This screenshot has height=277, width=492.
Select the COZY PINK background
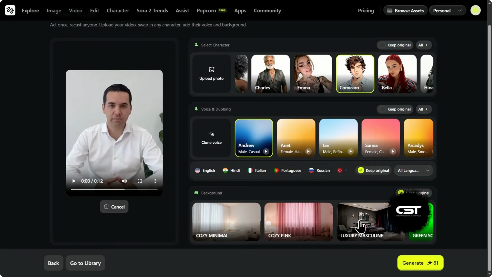pos(298,221)
